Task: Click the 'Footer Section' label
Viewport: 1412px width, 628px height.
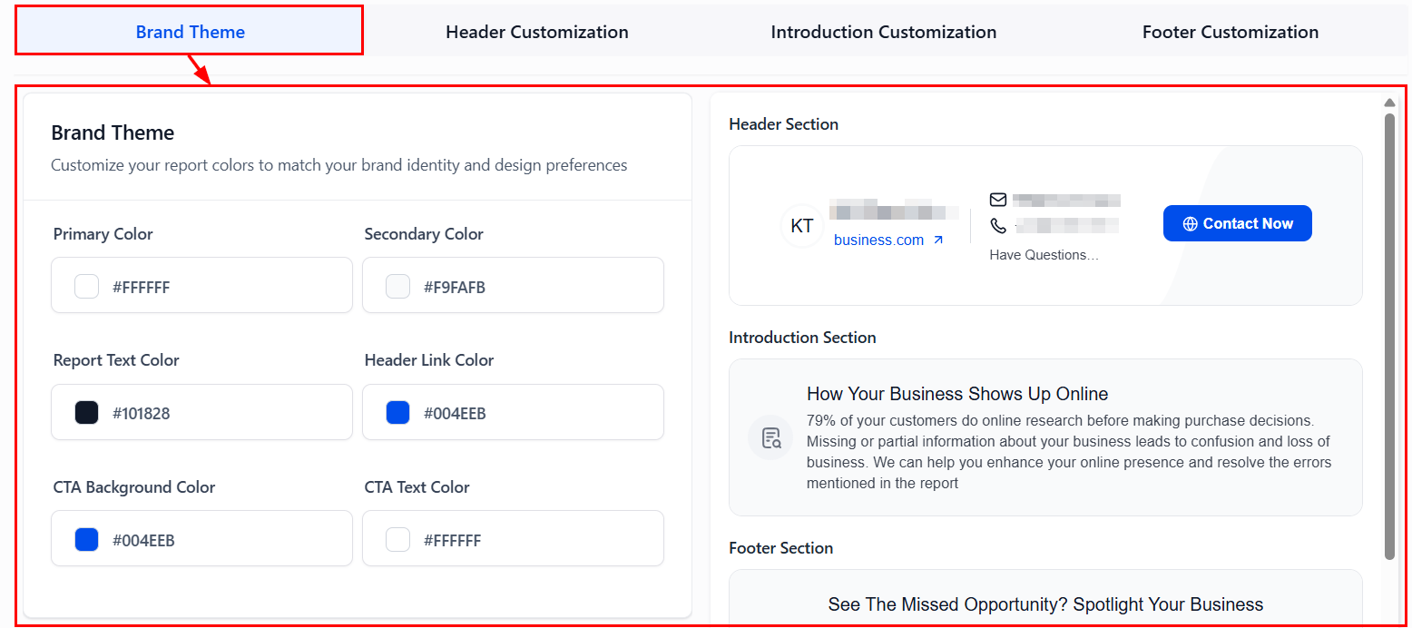Action: pyautogui.click(x=780, y=548)
